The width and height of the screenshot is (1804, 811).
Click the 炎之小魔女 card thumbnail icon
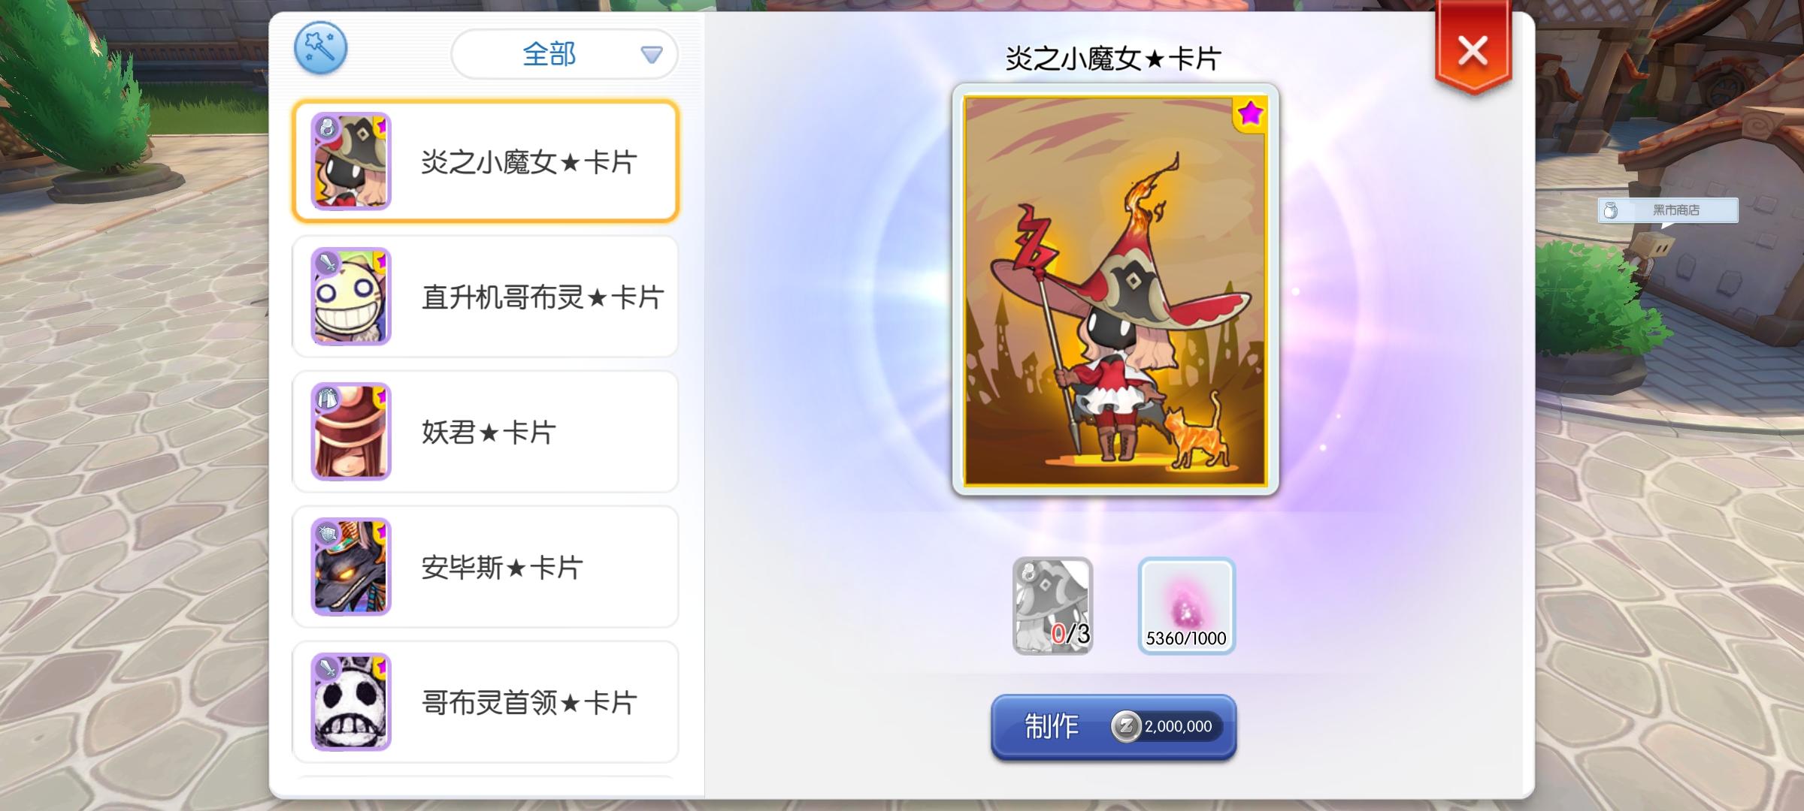tap(351, 161)
